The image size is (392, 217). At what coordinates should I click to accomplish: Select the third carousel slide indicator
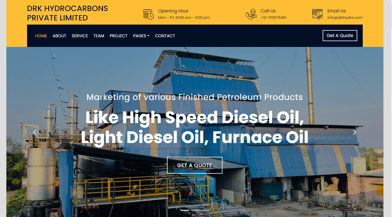[205, 210]
